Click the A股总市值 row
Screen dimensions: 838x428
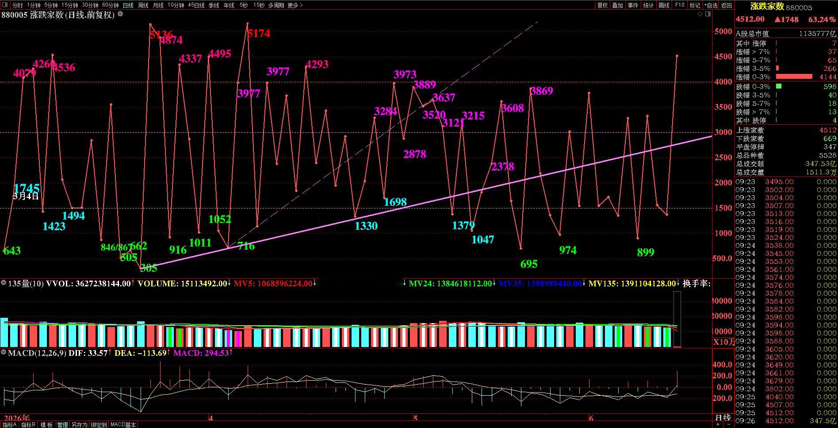(786, 34)
